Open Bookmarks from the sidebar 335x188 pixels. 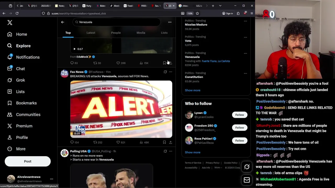pos(22,103)
